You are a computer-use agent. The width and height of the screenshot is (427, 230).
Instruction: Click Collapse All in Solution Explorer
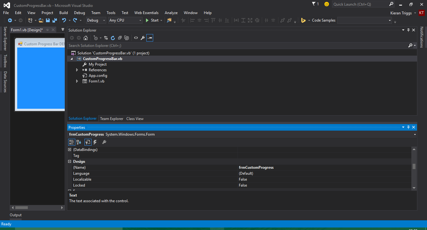point(120,38)
